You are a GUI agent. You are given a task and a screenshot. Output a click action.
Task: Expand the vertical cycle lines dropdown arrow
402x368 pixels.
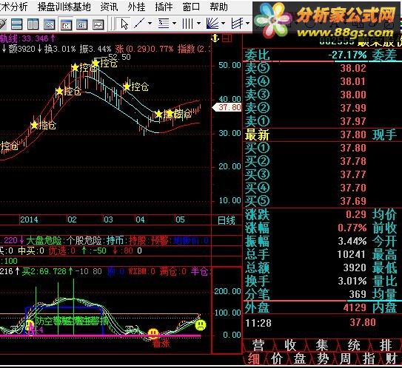click(x=198, y=24)
